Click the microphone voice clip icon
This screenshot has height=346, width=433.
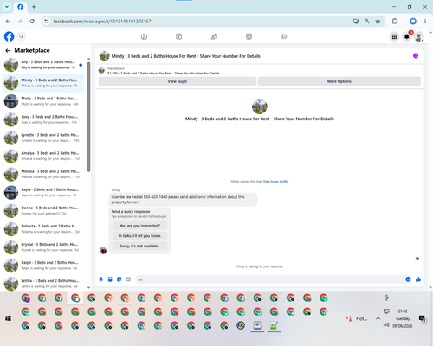click(101, 279)
